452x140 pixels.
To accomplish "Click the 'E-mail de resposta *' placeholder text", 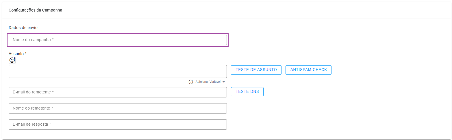I will click(x=32, y=124).
